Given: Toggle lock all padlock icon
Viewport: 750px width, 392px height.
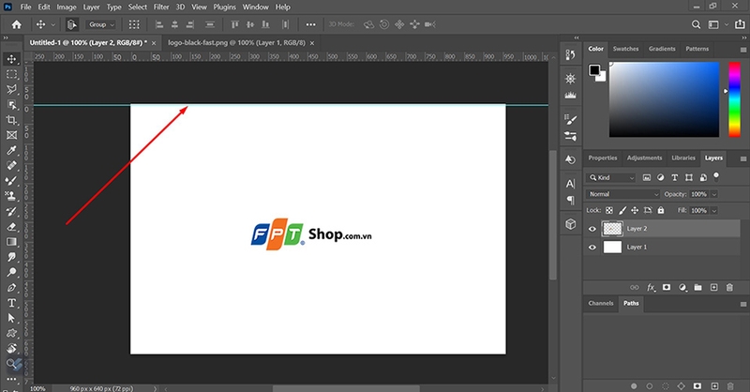Looking at the screenshot, I should coord(661,210).
